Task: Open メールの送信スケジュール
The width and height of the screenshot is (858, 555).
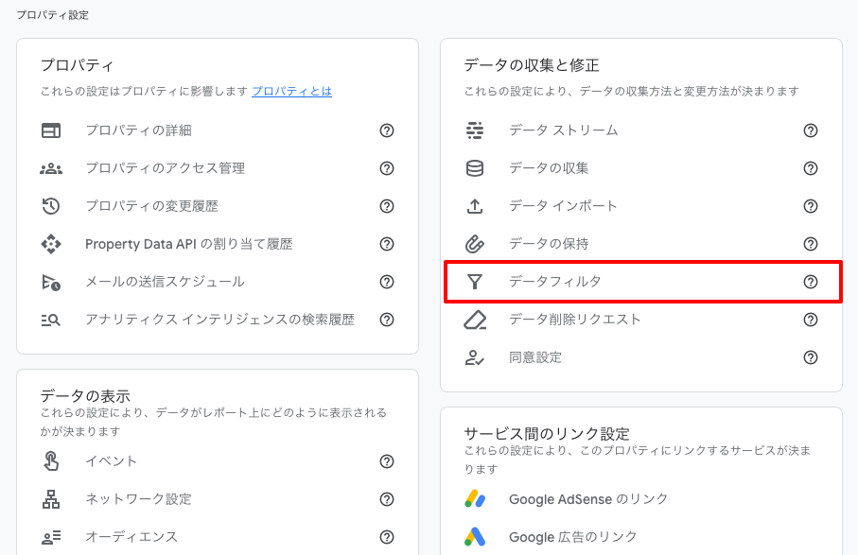Action: tap(165, 282)
